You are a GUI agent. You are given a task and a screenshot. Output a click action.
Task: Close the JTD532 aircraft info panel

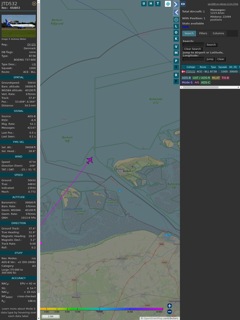tap(34, 3)
